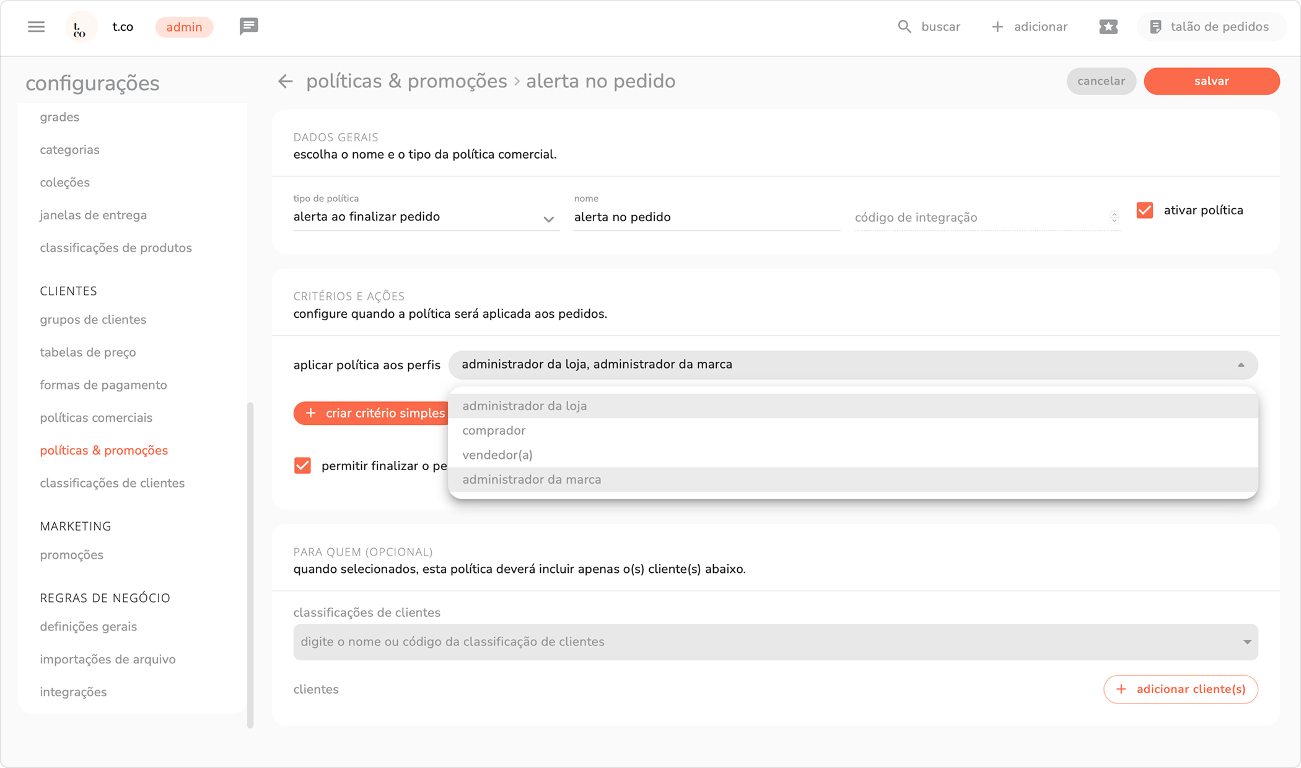This screenshot has height=768, width=1301.
Task: Click the sidebar vertical scrollbar
Action: click(250, 564)
